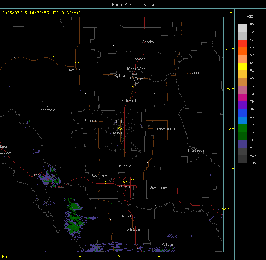Viewport: 266px width, 260px height.
Task: Click the Calgary city label
Action: (x=123, y=186)
